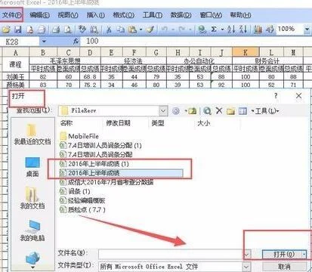Open the 窗口(W) menu

[x=211, y=15]
